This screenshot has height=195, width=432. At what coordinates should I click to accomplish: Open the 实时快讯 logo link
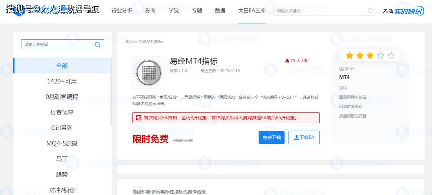coord(404,11)
